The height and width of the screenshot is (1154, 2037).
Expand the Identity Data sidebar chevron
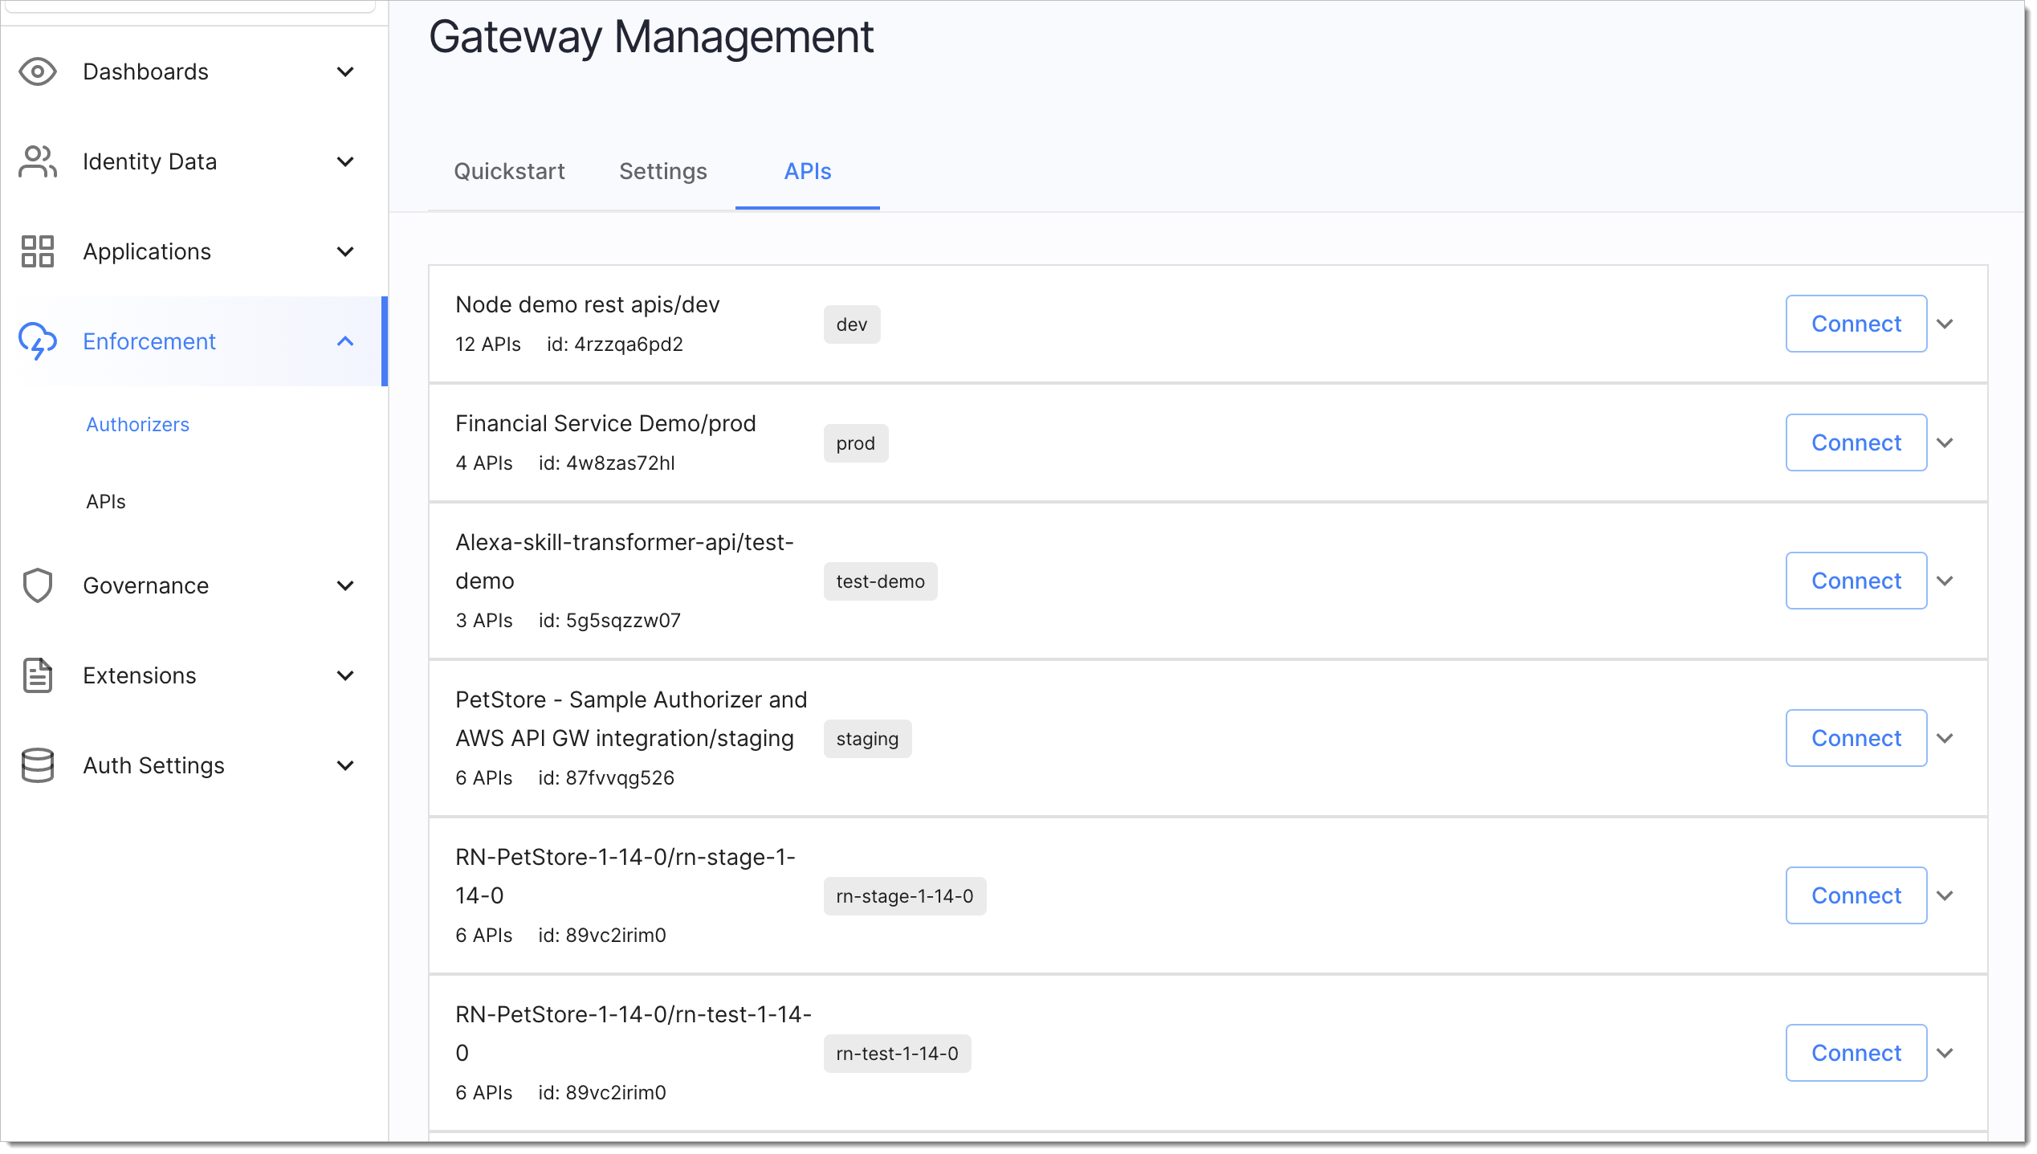point(345,161)
